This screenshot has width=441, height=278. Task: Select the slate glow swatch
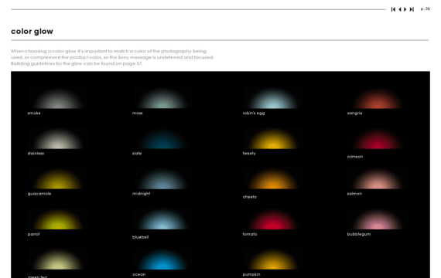click(162, 139)
